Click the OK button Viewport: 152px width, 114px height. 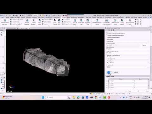(138, 91)
